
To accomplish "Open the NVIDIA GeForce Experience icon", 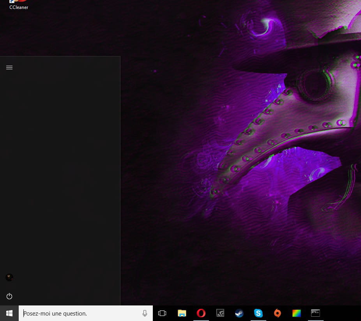I will click(x=220, y=313).
